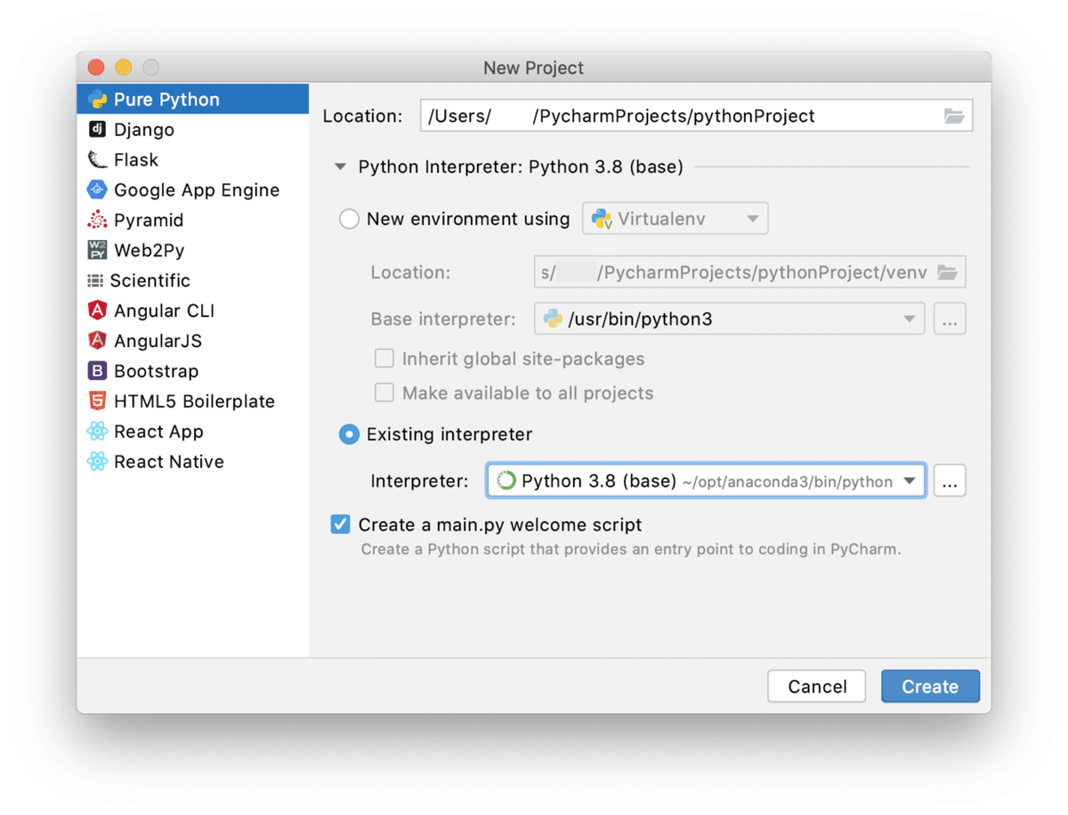Browse folder for project Location
This screenshot has height=815, width=1068.
coord(953,117)
